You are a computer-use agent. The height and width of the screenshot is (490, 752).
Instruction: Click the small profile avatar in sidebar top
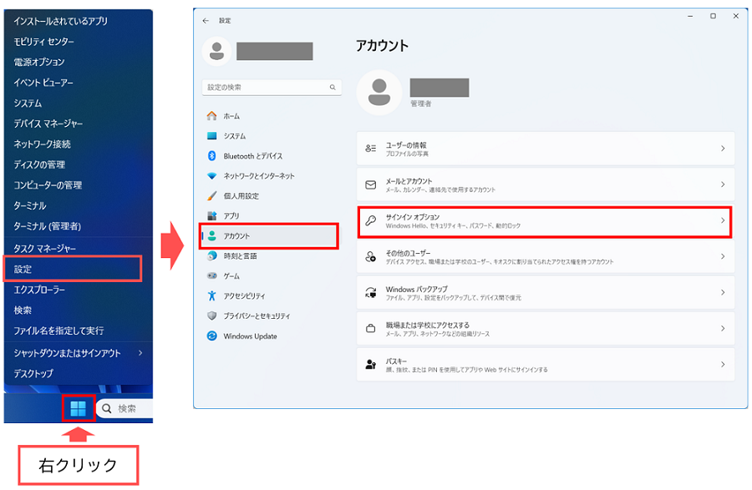coord(216,51)
